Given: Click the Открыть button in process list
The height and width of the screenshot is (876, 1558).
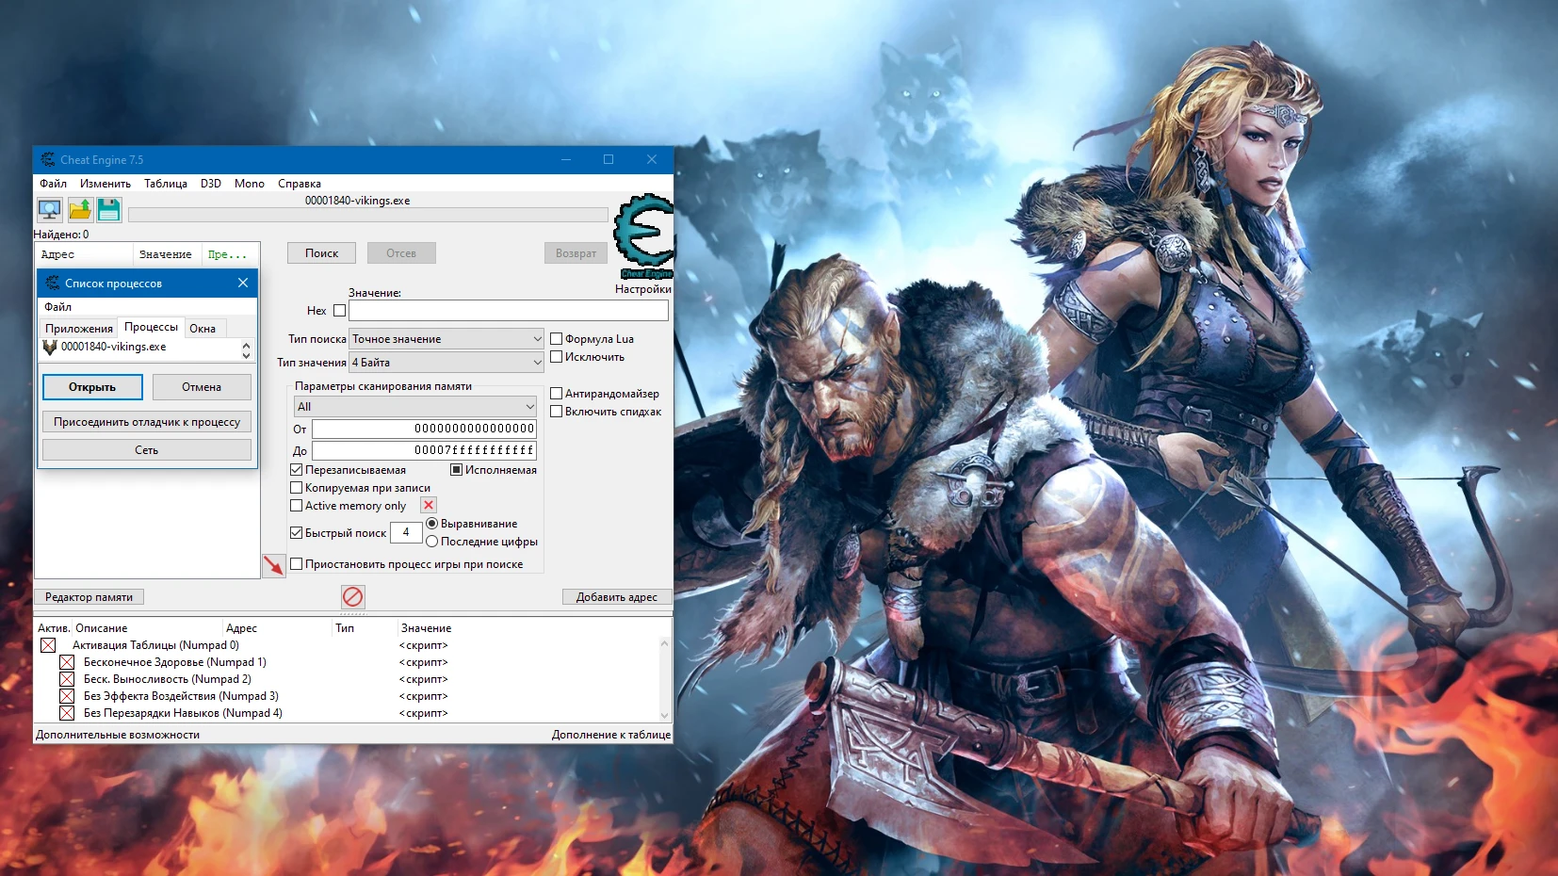Looking at the screenshot, I should (x=91, y=387).
